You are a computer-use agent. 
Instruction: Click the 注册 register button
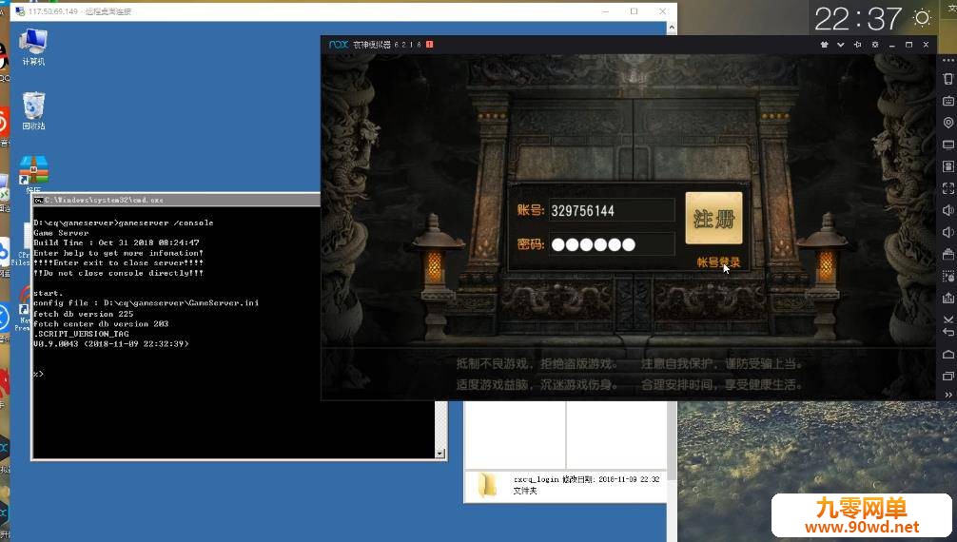pos(713,218)
